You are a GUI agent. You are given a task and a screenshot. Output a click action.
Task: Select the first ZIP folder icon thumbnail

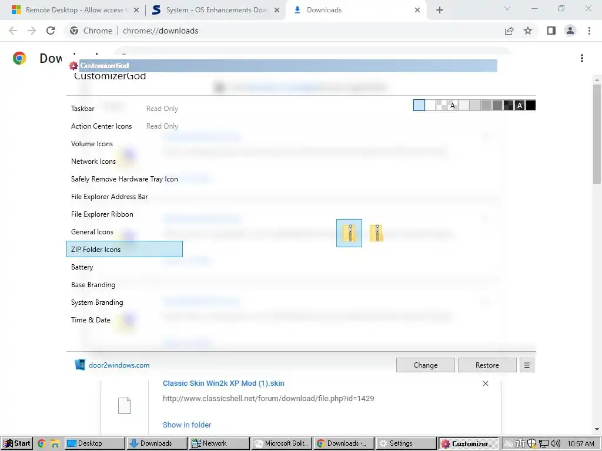[x=349, y=233]
